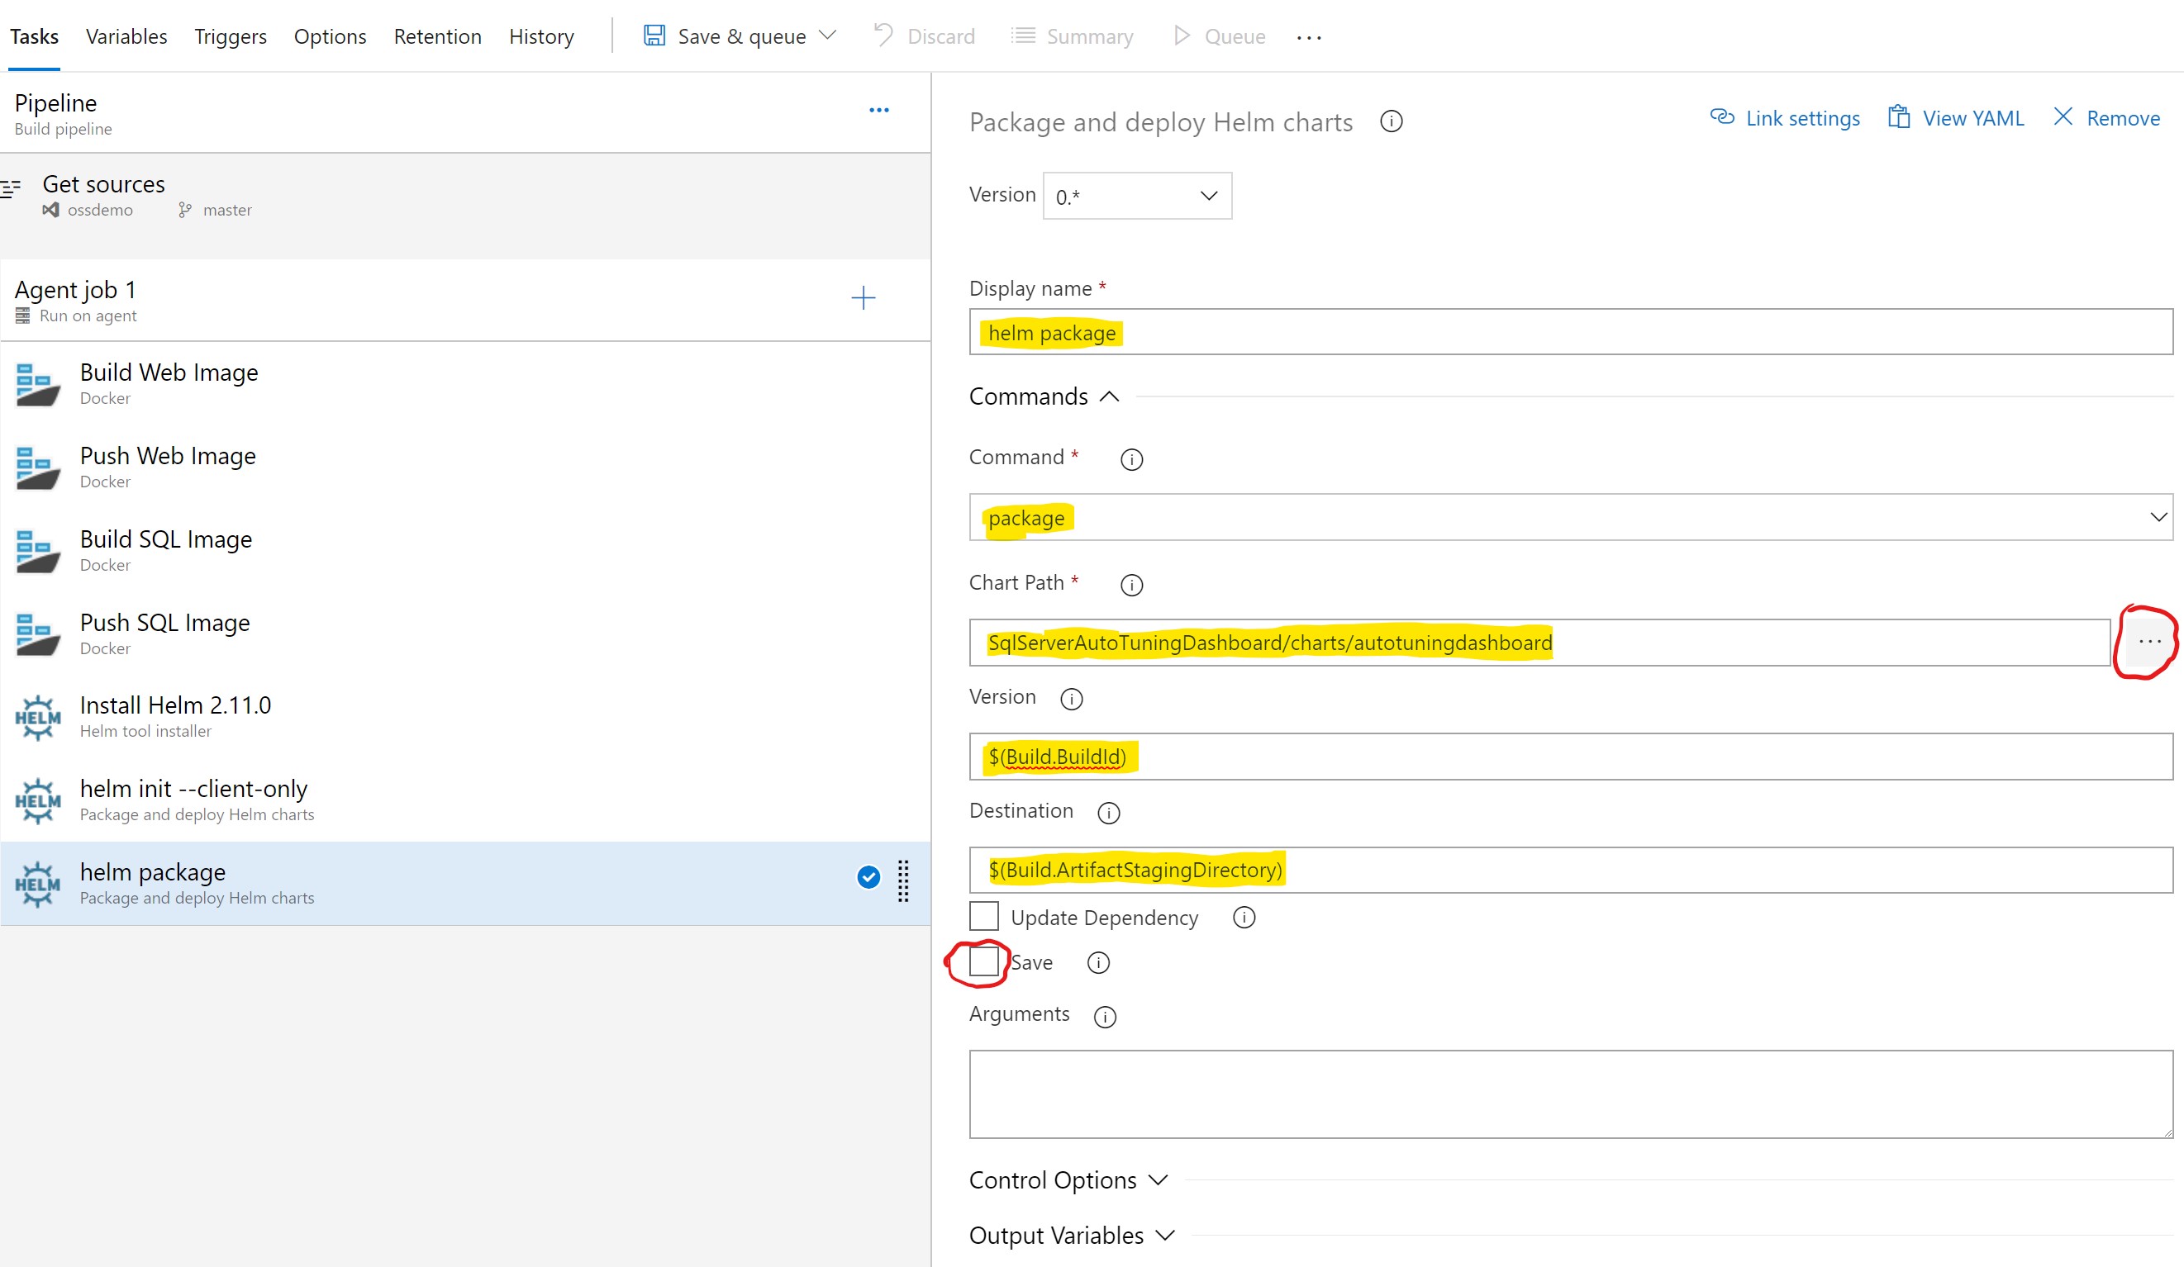The height and width of the screenshot is (1267, 2184).
Task: Click the info icon next to Arguments
Action: point(1104,1017)
